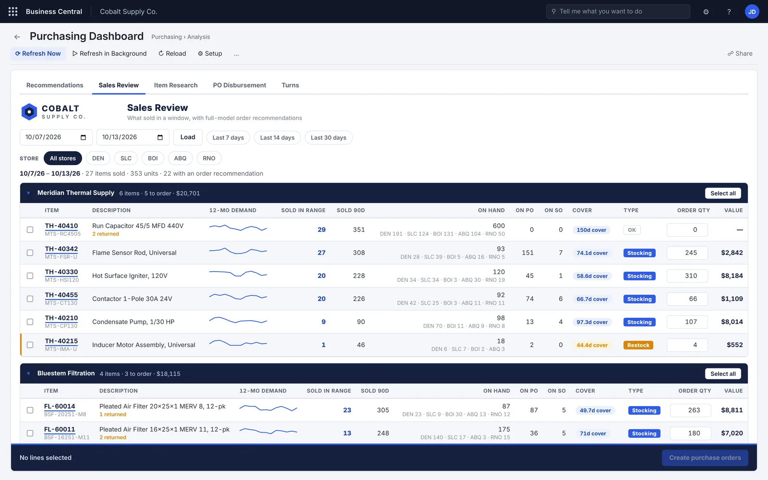Click Reload in the toolbar

[172, 54]
